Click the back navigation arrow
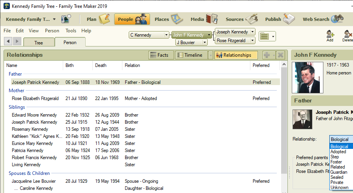353x193 pixels. (x=8, y=41)
